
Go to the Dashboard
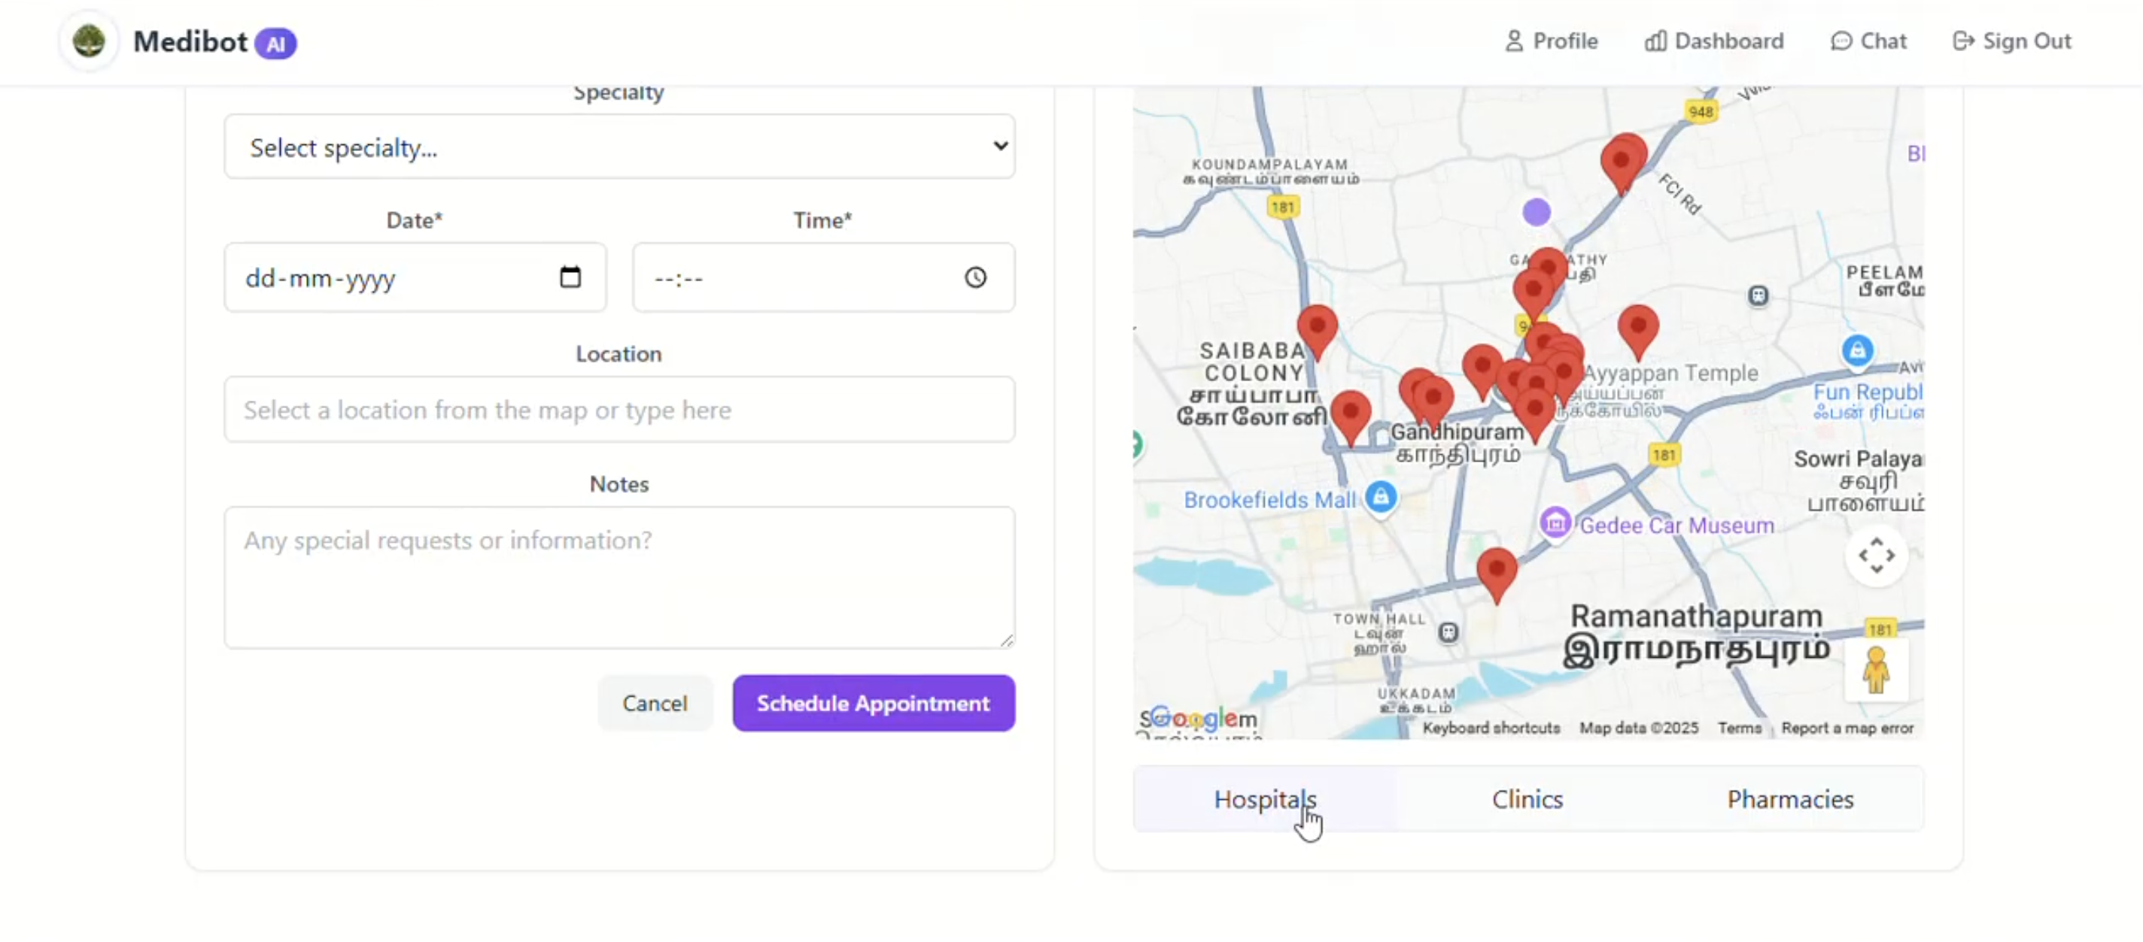(1714, 41)
